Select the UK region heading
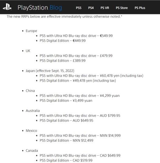Image resolution: width=160 pixels, height=163 pixels. 28,51
